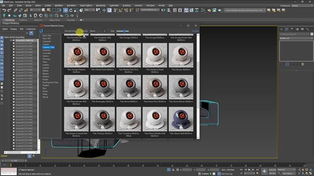
Task: Click the Align tool icon
Action: [x=169, y=10]
